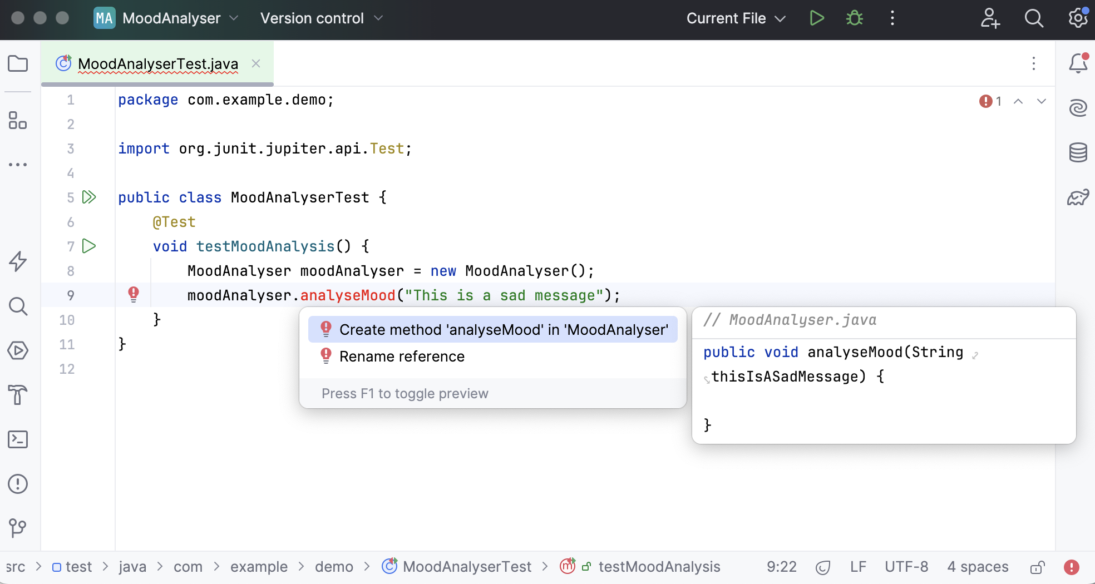Open the Build tool window hammer icon

(17, 395)
